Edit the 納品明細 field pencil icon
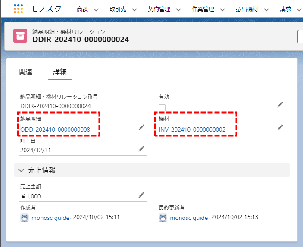 tap(141, 127)
